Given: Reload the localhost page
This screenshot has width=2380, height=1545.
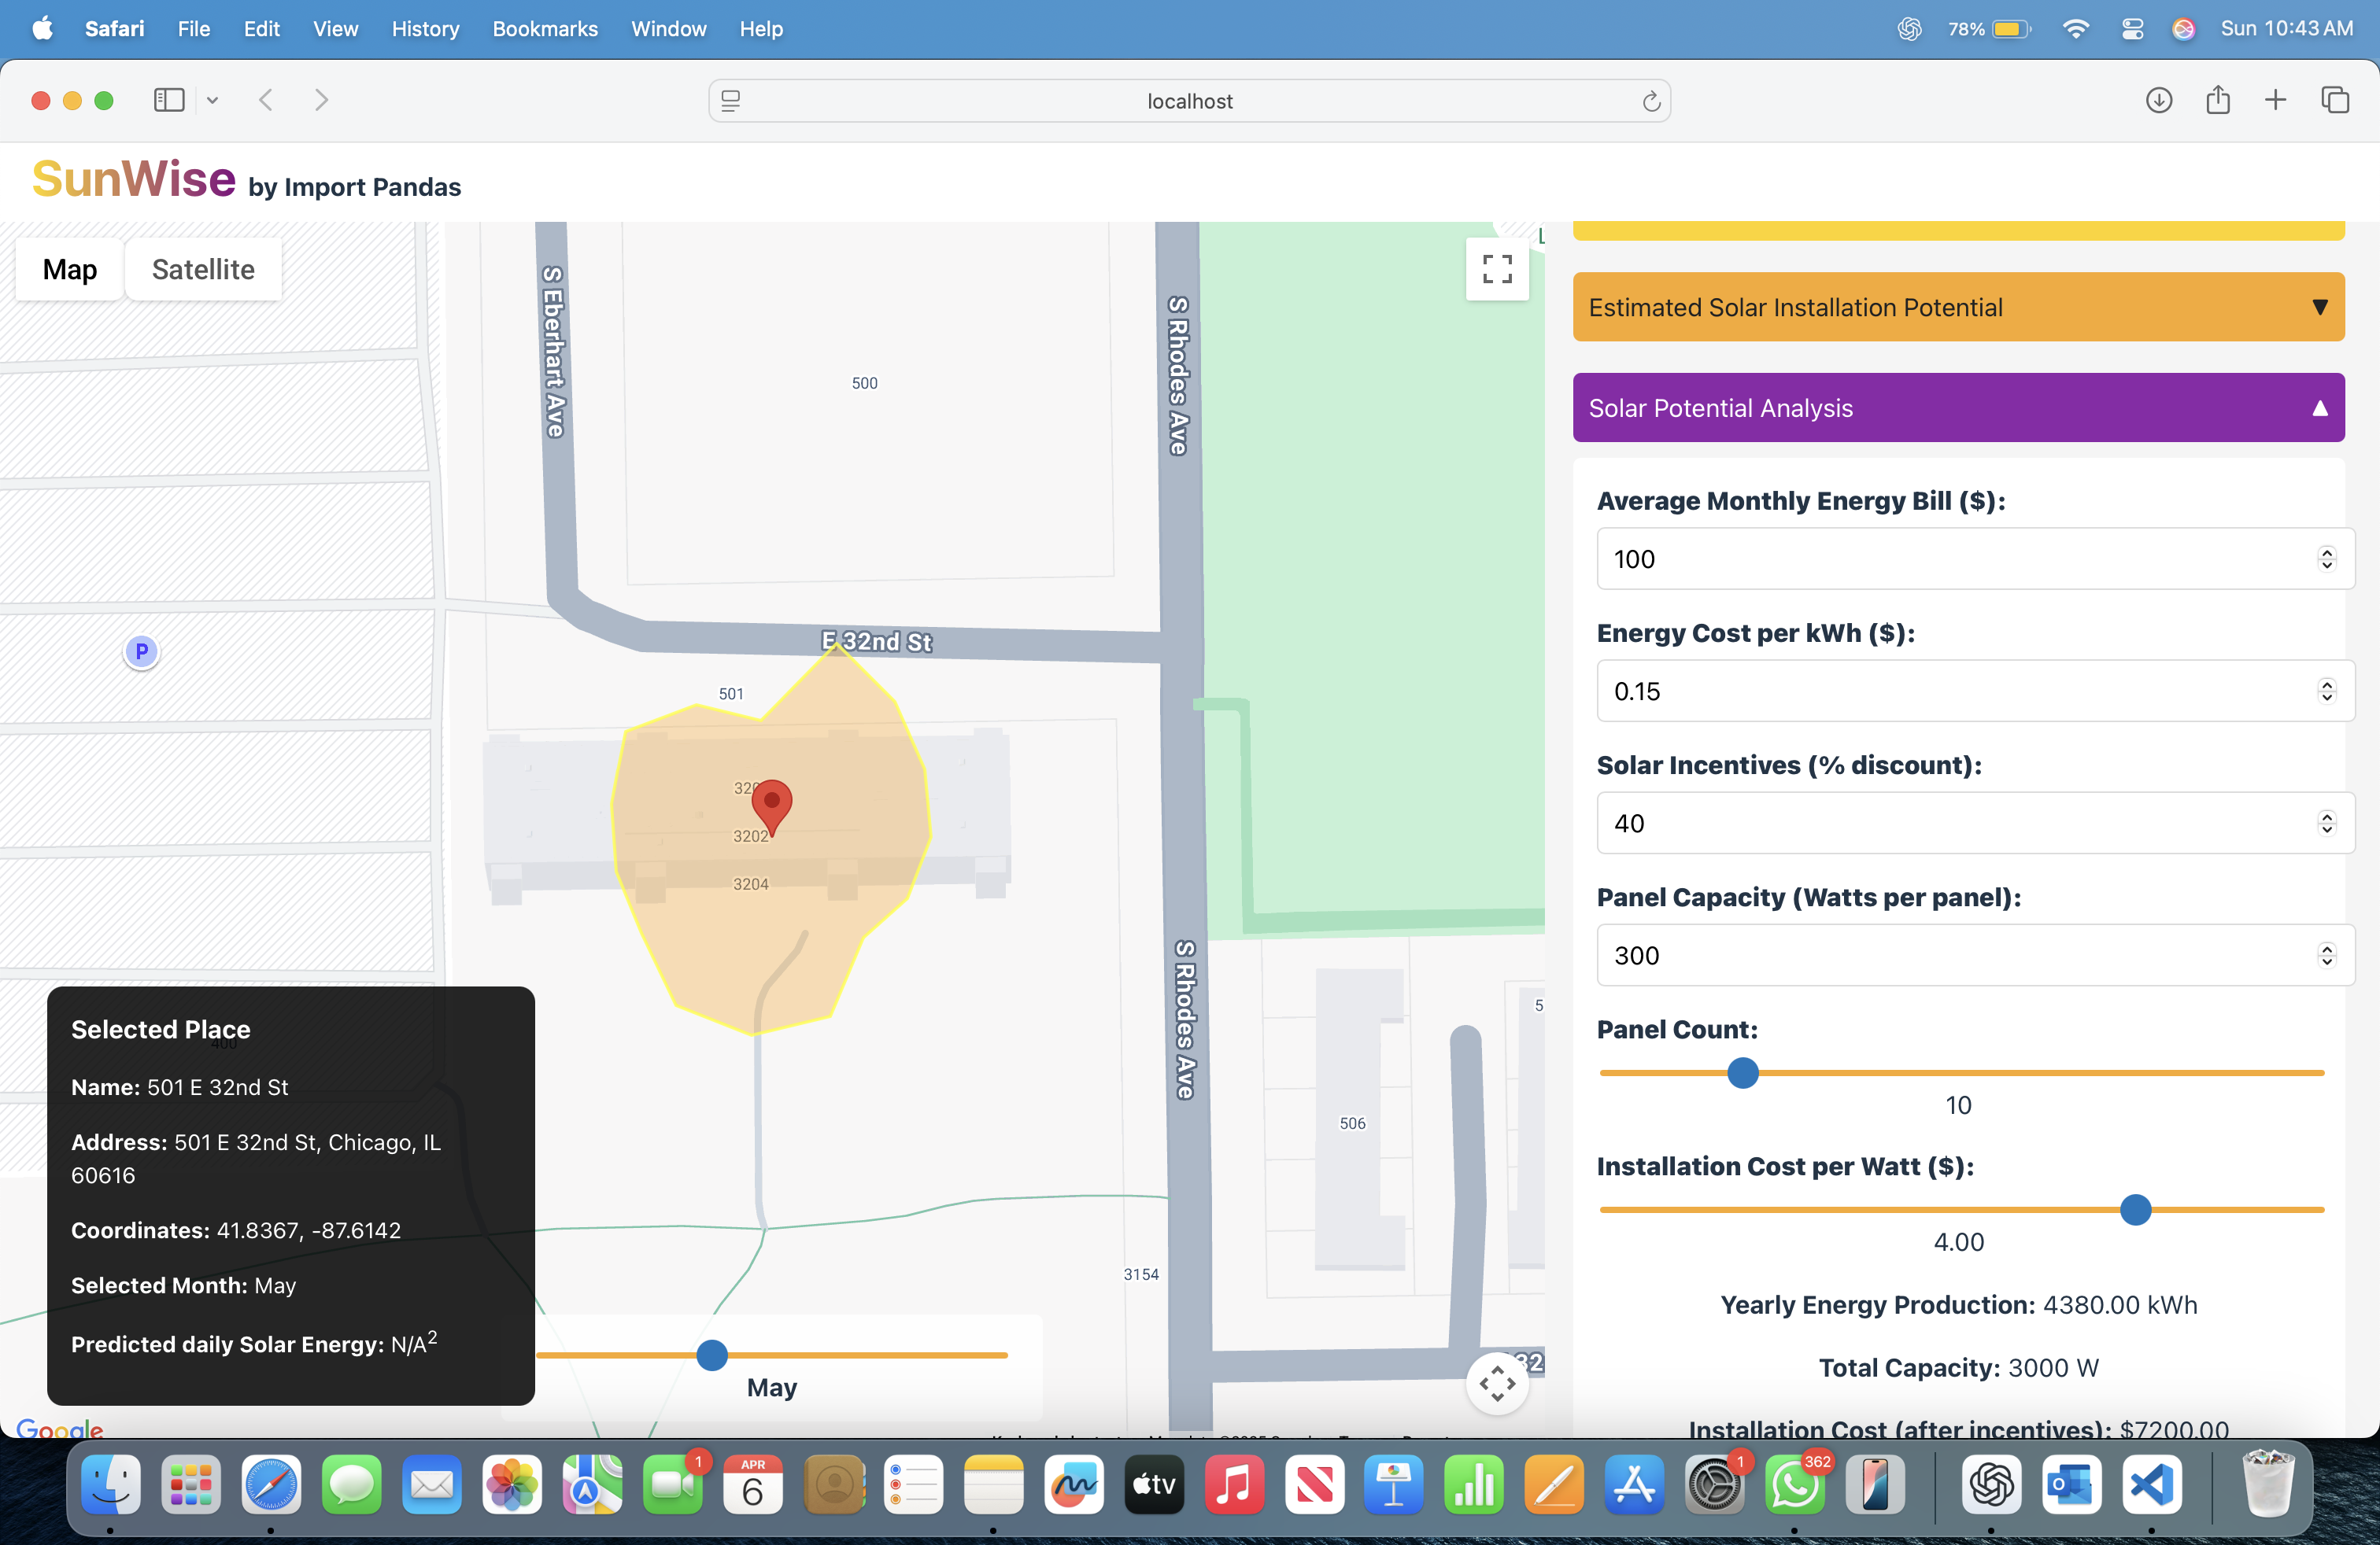Looking at the screenshot, I should [1651, 101].
